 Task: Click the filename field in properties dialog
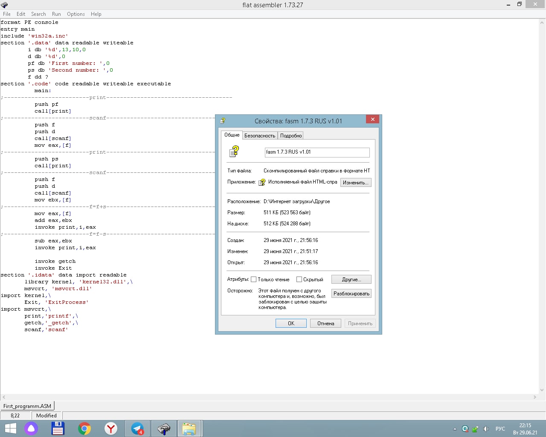pos(317,152)
